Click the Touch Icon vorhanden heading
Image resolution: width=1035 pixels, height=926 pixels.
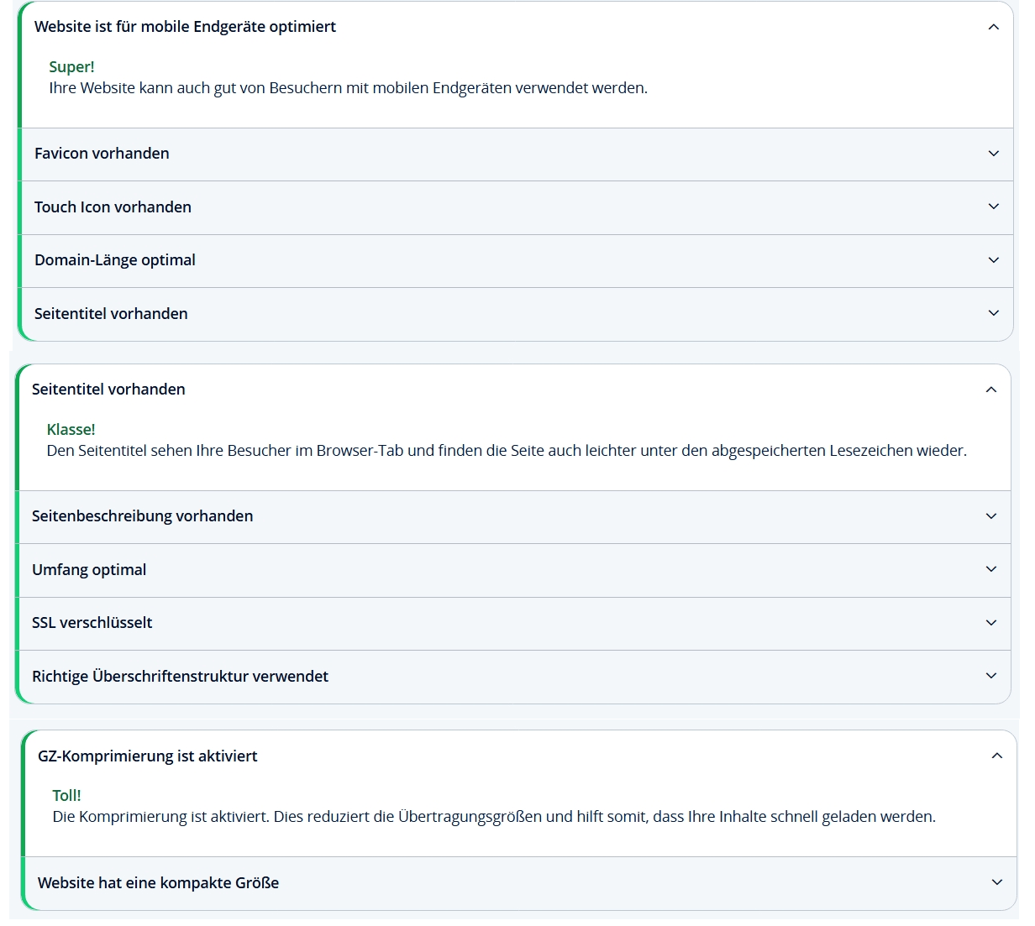[x=113, y=207]
